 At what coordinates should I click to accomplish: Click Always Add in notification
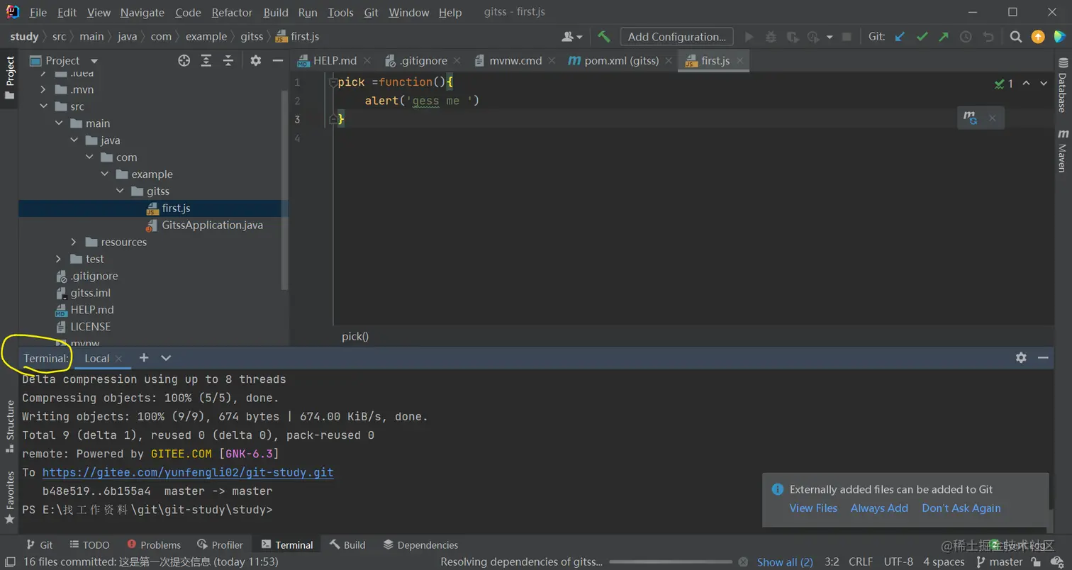(x=879, y=508)
